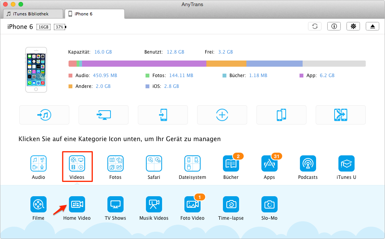Click the Fotos legend color swatch
The image size is (385, 239).
(x=147, y=76)
